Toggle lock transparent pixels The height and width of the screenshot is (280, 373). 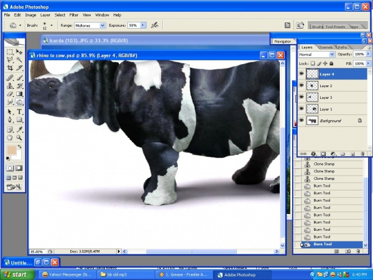click(x=313, y=63)
